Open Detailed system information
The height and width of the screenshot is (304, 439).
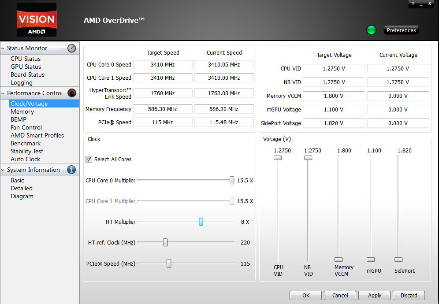pos(22,189)
